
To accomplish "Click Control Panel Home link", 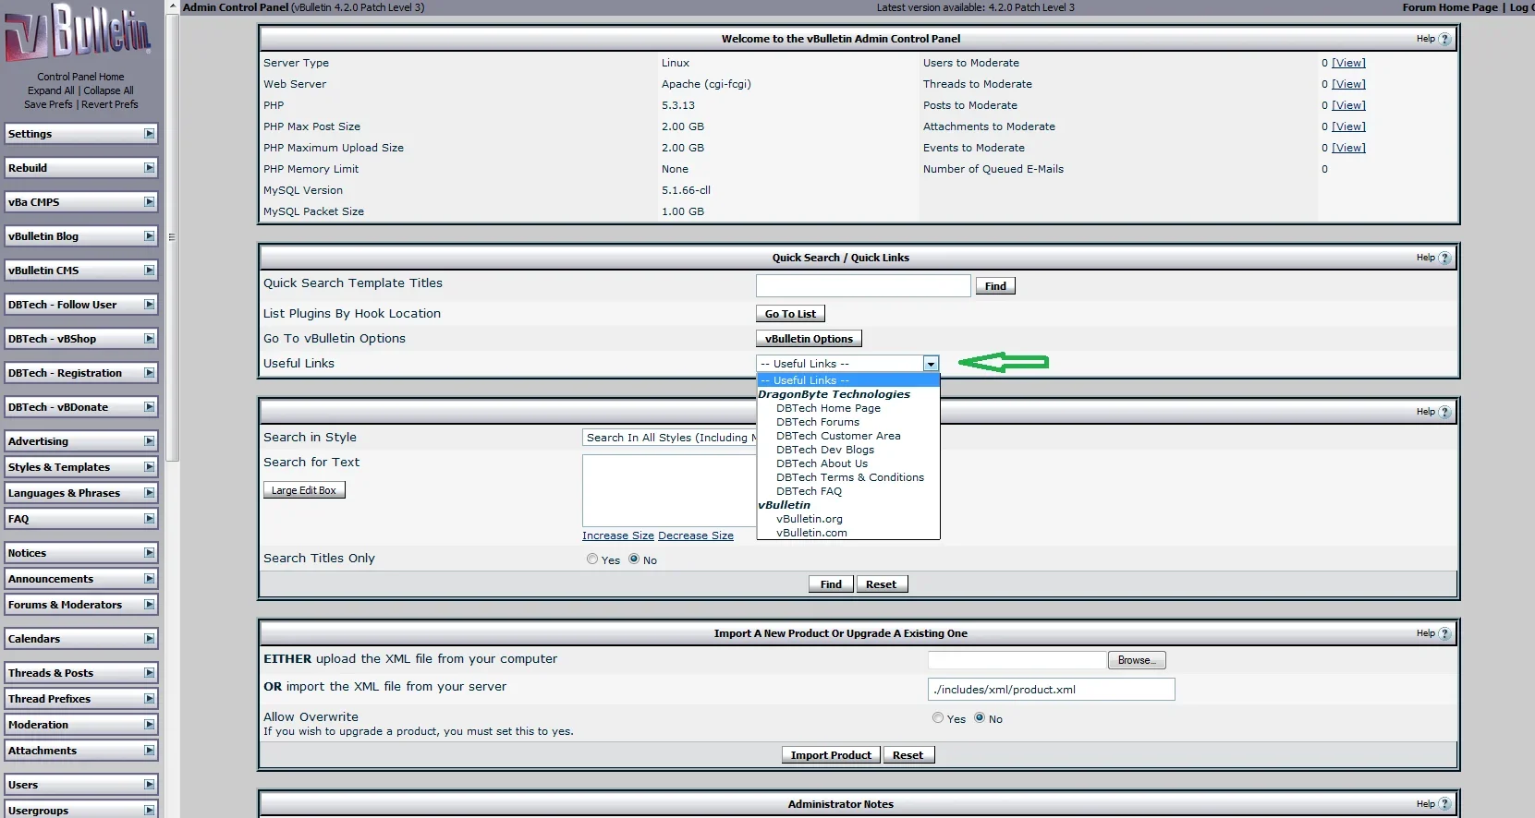I will (80, 77).
